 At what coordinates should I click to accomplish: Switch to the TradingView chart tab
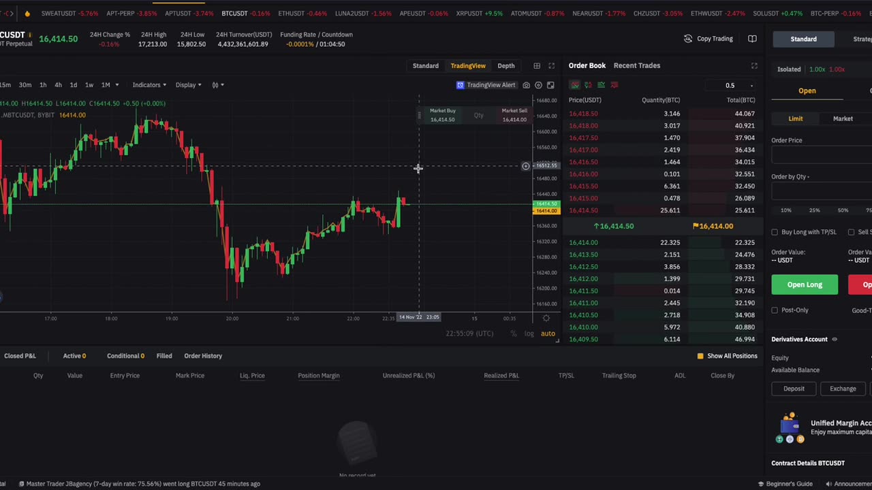[x=468, y=66]
